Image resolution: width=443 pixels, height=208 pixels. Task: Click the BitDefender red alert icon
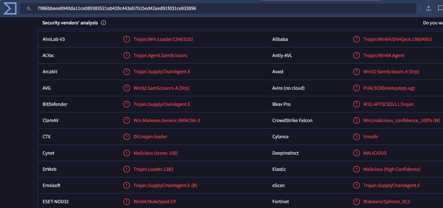coord(127,104)
